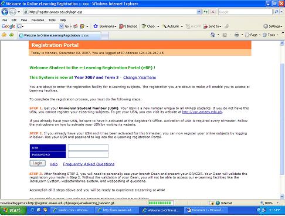Click the search magnifier icon

coord(276,12)
